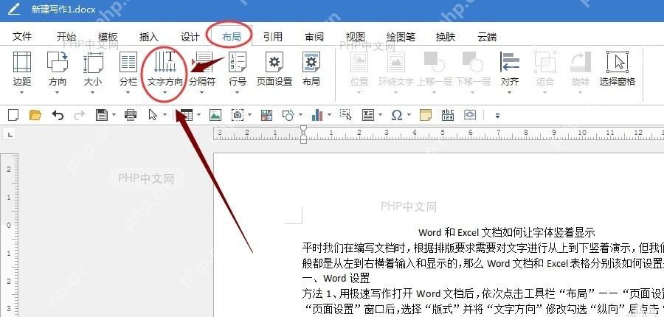Expand the dropdown arrow under 边距
The image size is (664, 317).
22,93
